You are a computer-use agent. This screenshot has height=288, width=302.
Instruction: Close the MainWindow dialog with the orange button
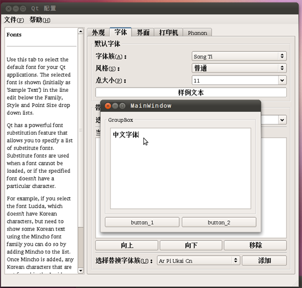(x=108, y=106)
